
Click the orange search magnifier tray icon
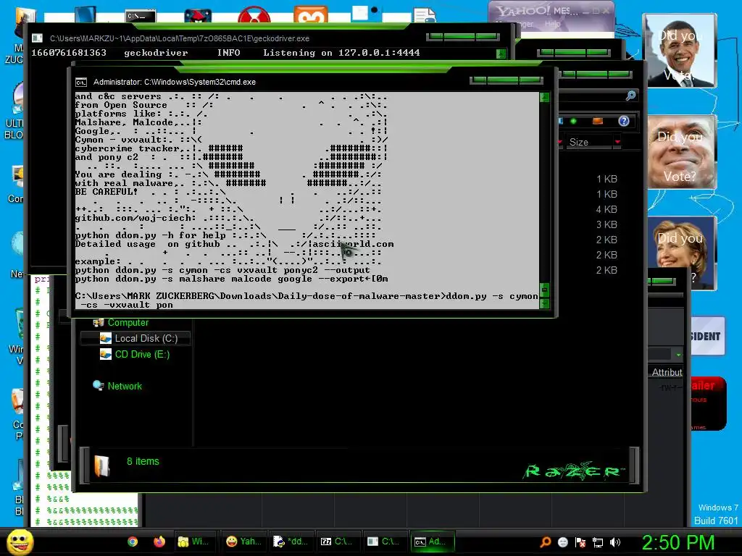point(545,542)
